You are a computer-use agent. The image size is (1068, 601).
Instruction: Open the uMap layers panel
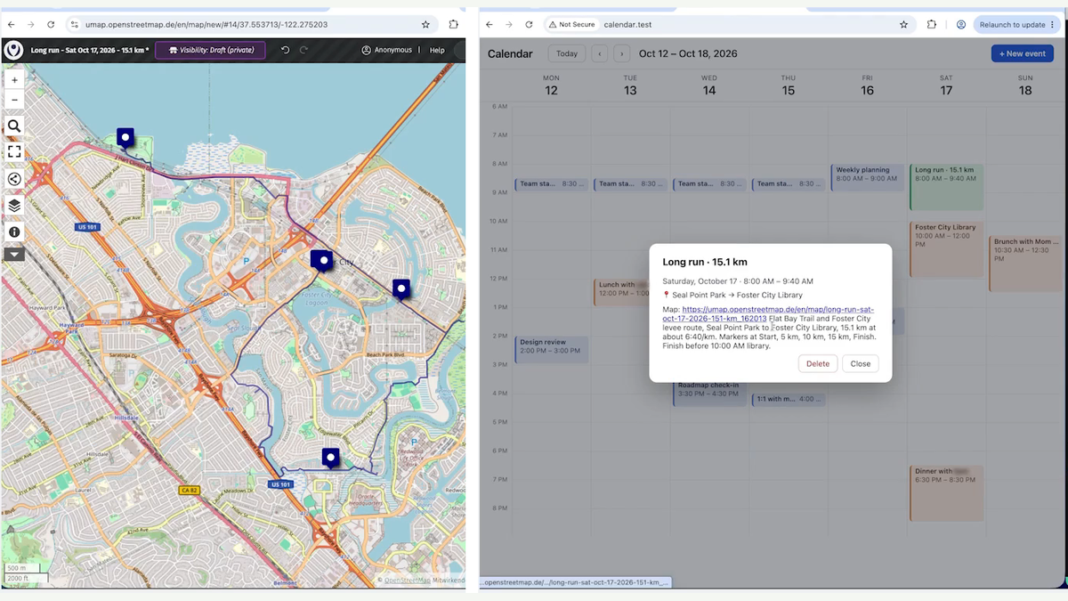(x=14, y=206)
